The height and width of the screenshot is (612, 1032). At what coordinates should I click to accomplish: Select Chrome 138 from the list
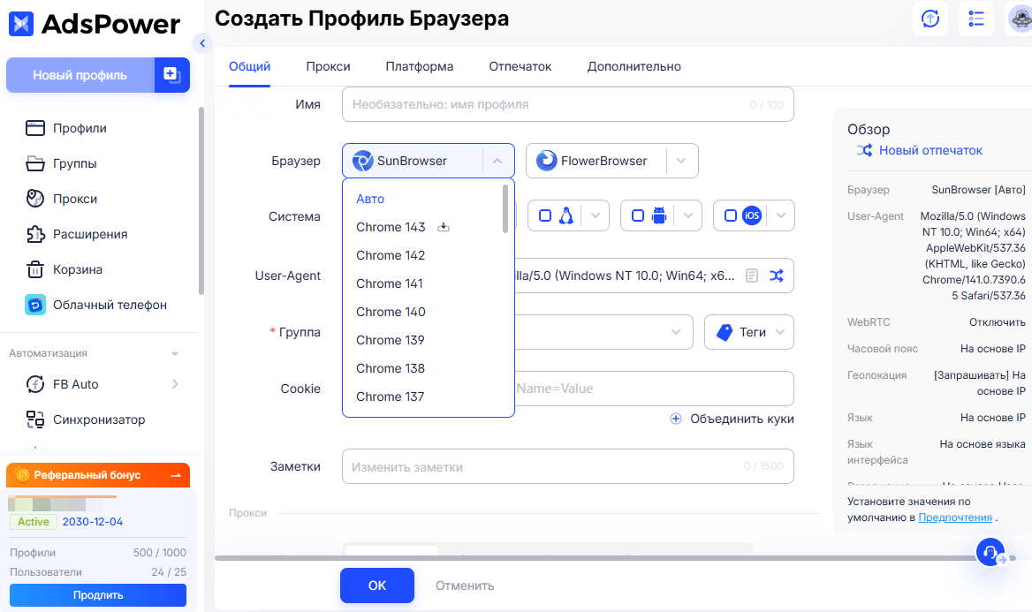[391, 368]
